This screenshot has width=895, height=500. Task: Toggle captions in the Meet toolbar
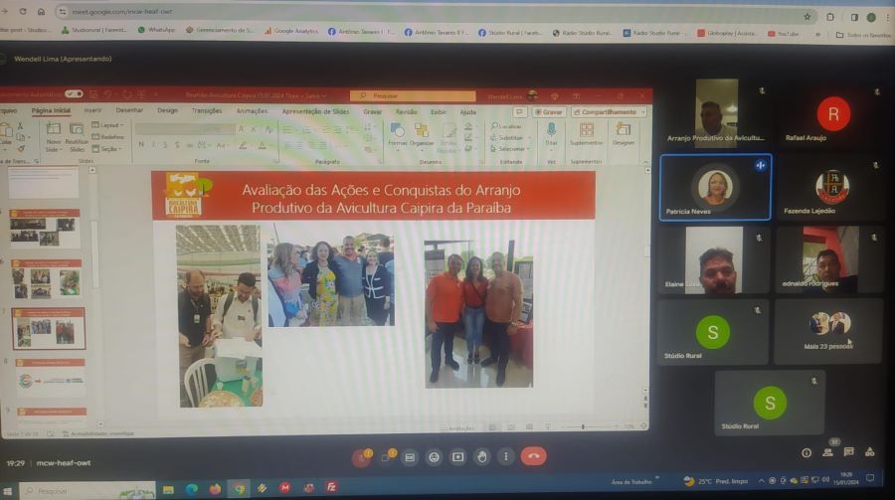click(x=409, y=456)
